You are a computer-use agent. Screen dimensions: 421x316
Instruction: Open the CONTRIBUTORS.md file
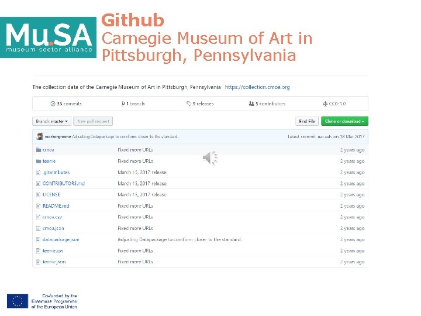click(x=64, y=184)
